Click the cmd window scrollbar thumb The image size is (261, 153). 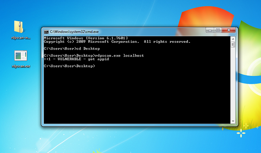click(x=233, y=45)
